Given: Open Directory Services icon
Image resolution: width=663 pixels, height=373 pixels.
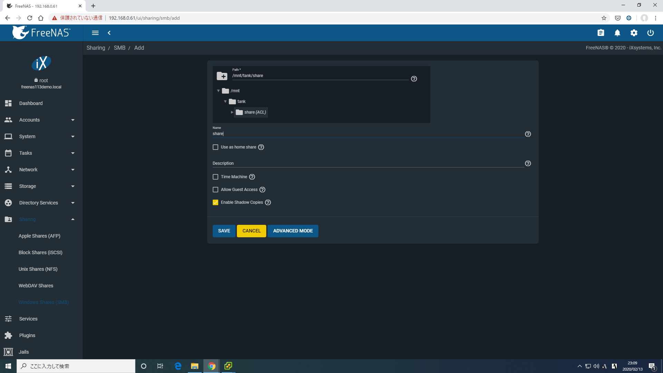Looking at the screenshot, I should (9, 203).
